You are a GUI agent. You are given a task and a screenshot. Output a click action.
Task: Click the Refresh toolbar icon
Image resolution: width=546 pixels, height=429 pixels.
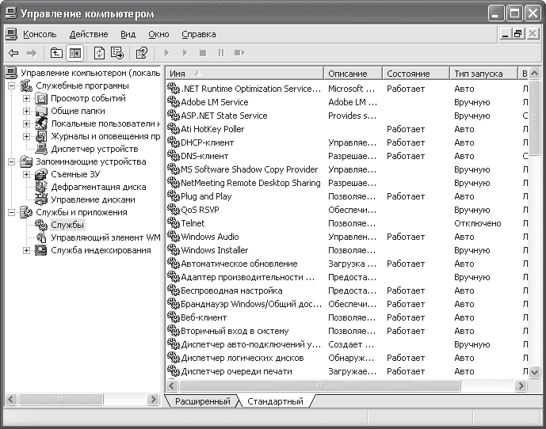point(99,53)
